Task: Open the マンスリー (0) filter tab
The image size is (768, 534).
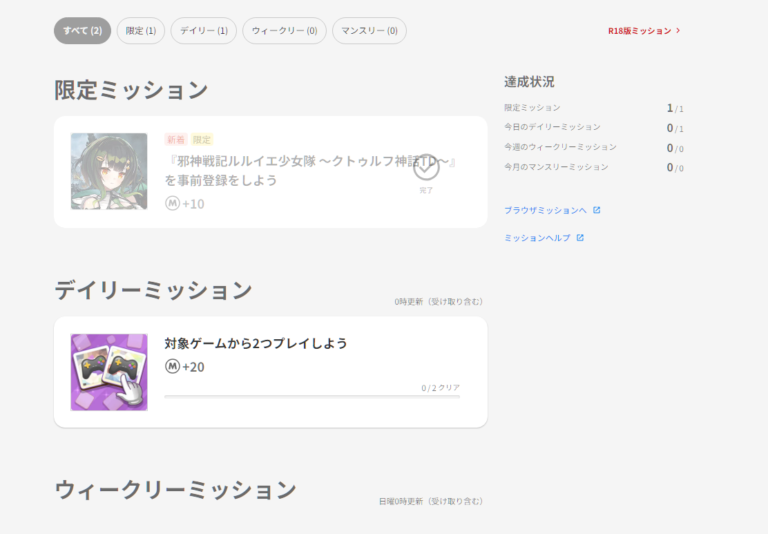Action: pos(369,30)
